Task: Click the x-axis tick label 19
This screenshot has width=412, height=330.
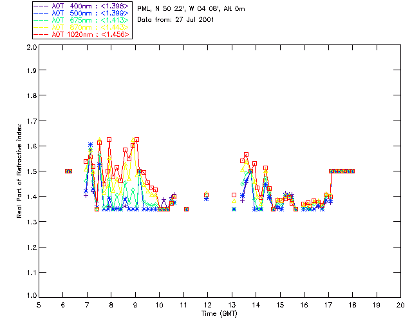Action: click(x=377, y=305)
